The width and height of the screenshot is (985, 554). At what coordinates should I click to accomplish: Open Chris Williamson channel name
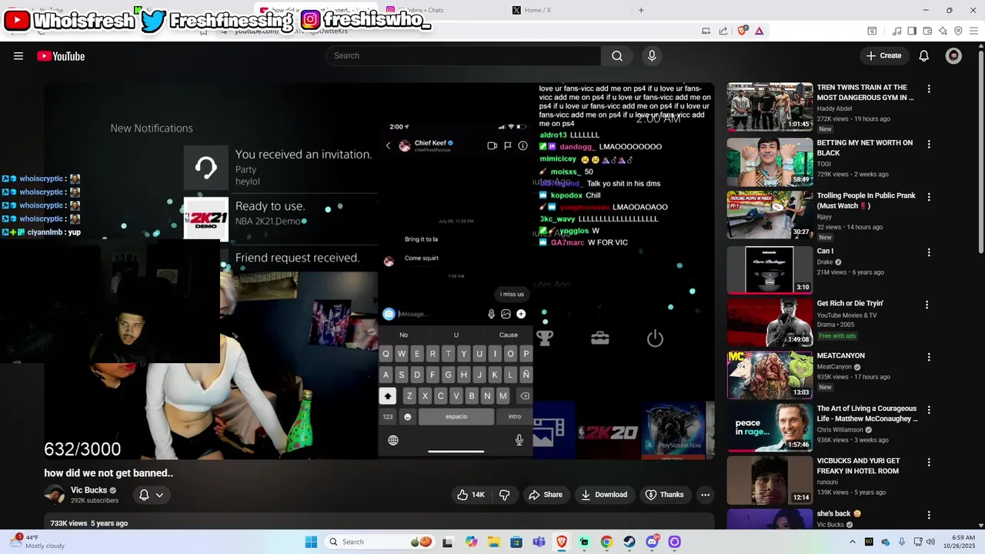tap(841, 429)
